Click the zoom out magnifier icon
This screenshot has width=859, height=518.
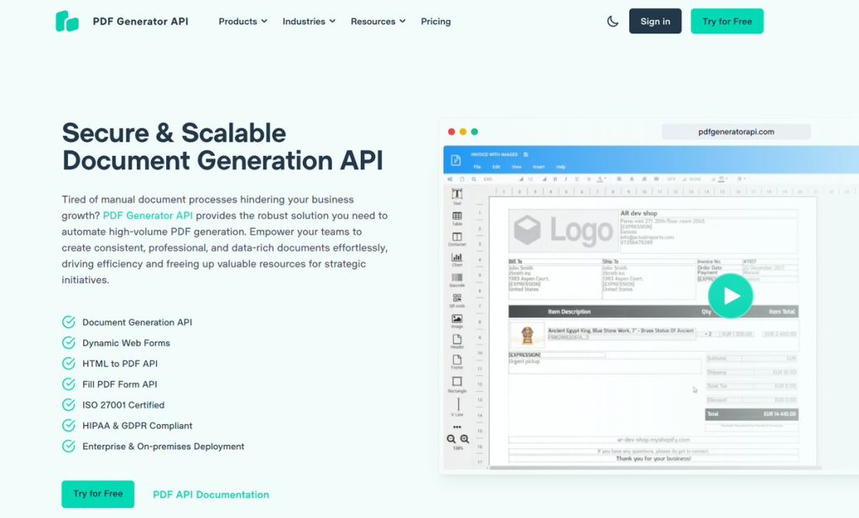coord(451,439)
